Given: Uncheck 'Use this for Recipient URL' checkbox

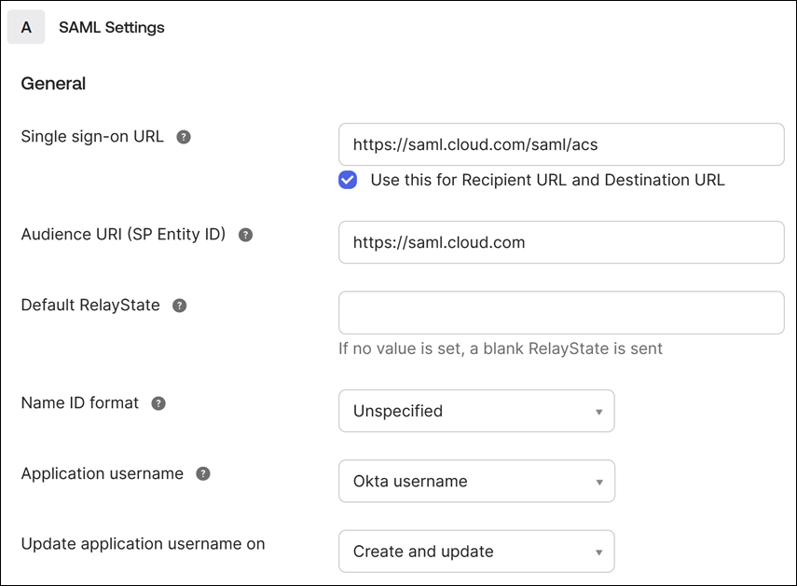Looking at the screenshot, I should tap(348, 180).
